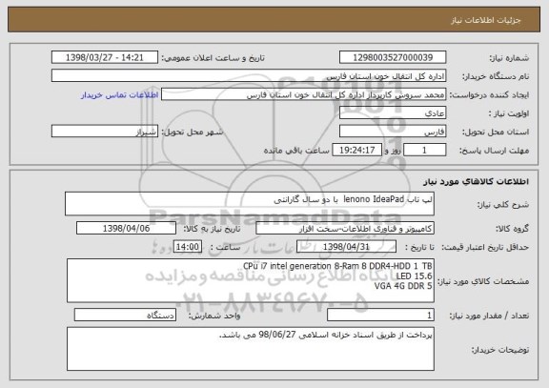Click the label نام دستگاه خریدار
The image size is (549, 388).
coord(496,76)
